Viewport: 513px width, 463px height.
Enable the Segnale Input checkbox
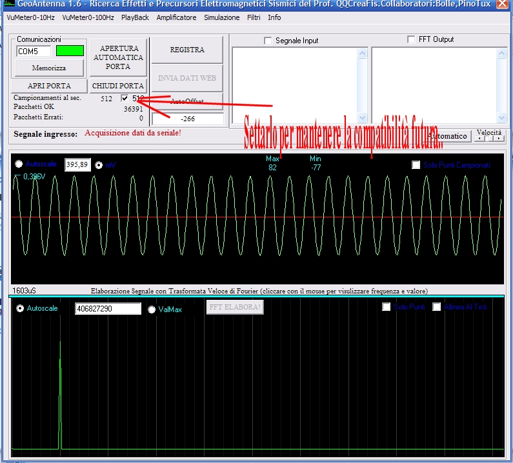[x=268, y=41]
